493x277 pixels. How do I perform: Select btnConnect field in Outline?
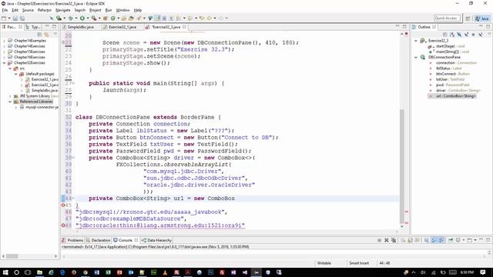452,74
